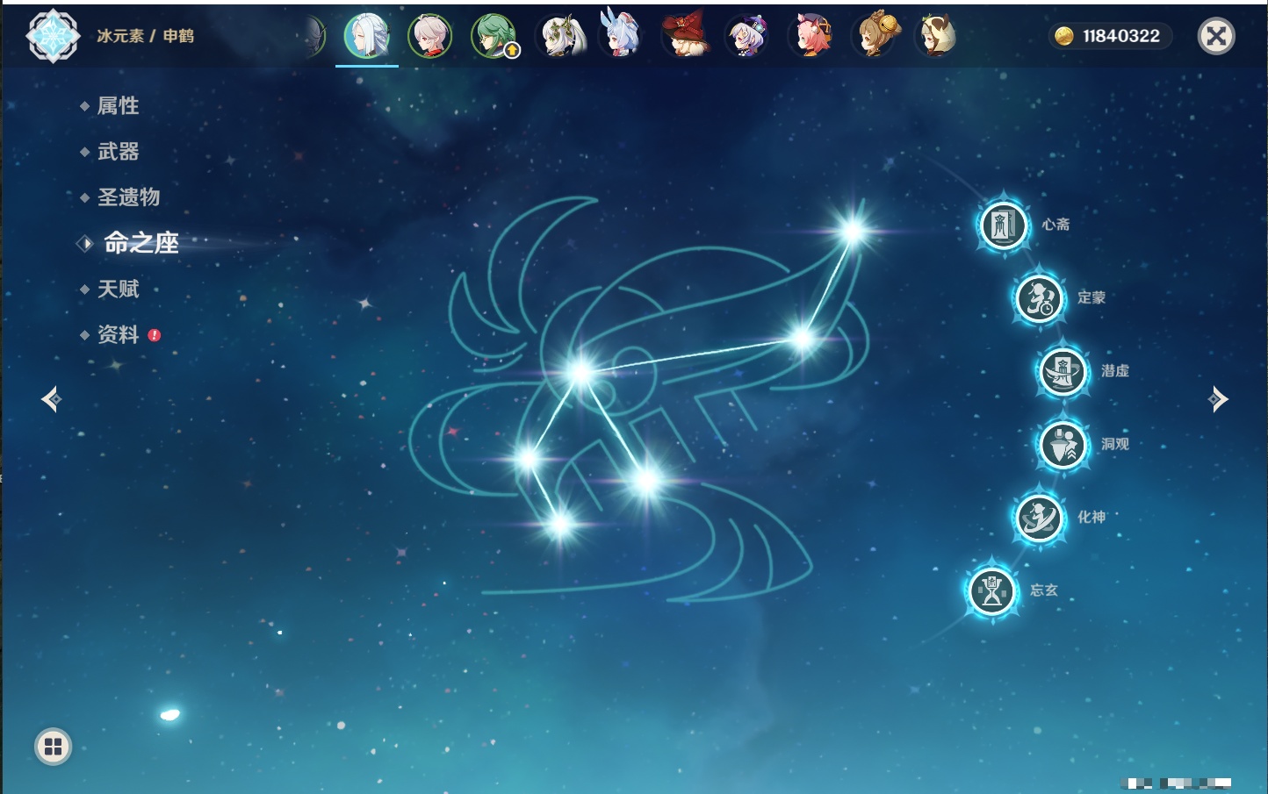Open the 武器 weapon tab

(118, 152)
